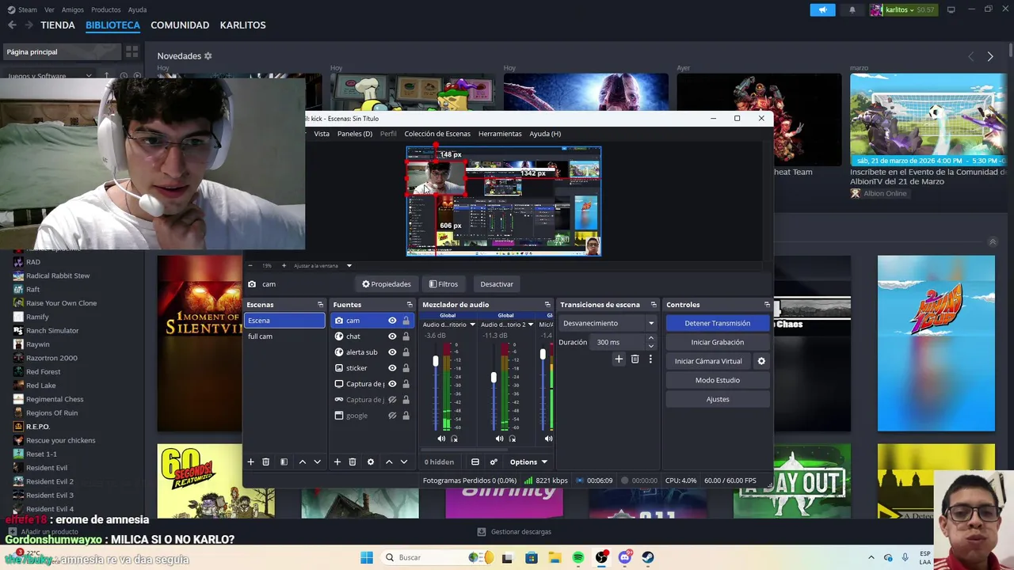Open karlitos account dropdown in Steam
Image resolution: width=1014 pixels, height=570 pixels.
pos(902,9)
